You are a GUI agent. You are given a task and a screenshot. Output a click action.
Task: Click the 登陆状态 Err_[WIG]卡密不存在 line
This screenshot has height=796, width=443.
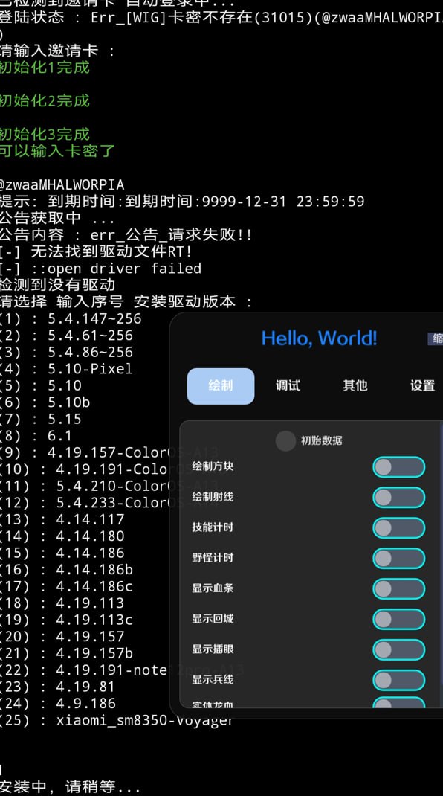[221, 17]
